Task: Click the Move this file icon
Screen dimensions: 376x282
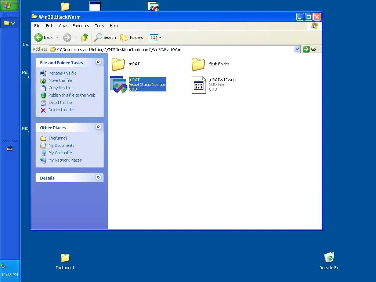Action: click(43, 81)
